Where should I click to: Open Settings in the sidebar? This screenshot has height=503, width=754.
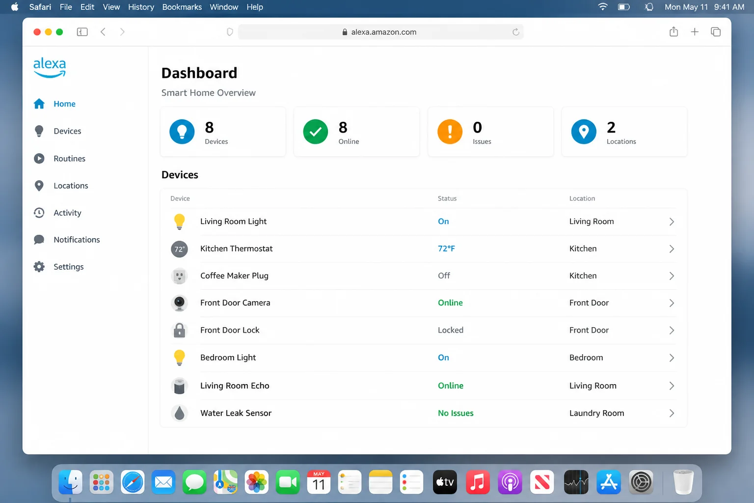(x=58, y=267)
